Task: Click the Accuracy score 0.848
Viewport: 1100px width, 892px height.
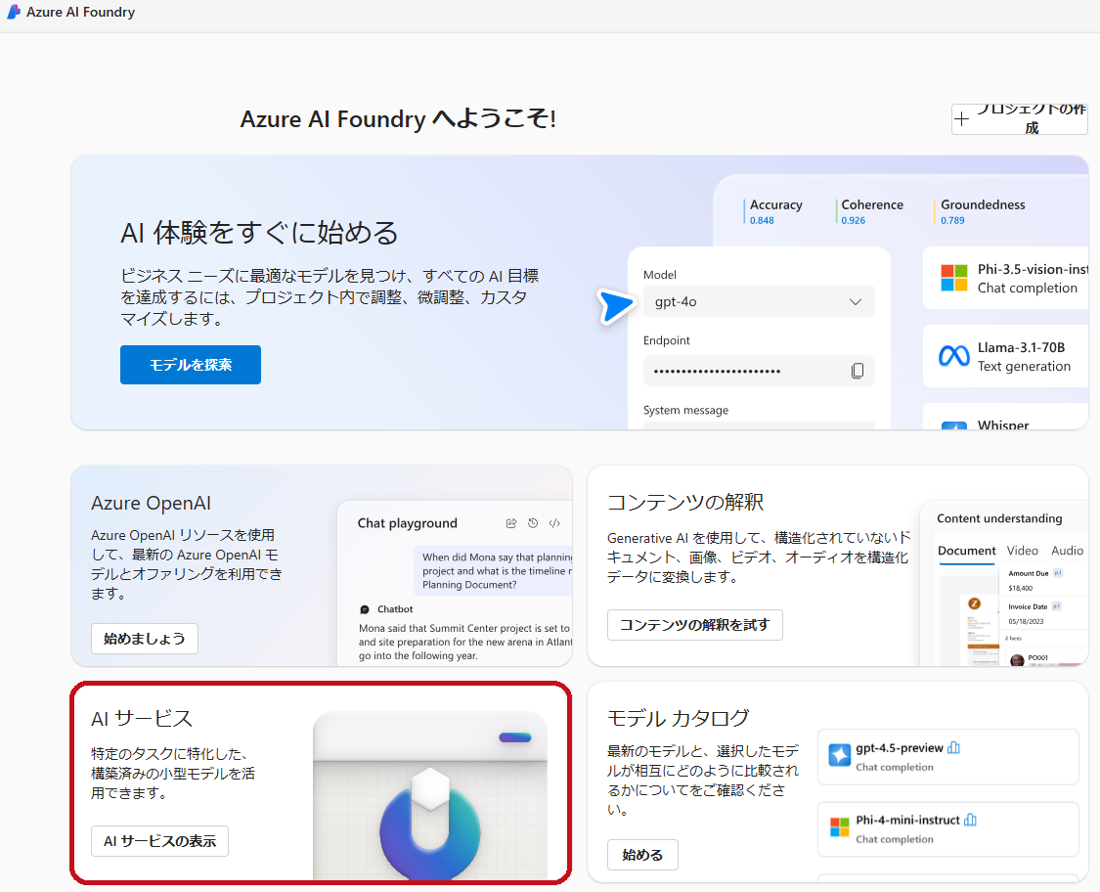Action: [762, 220]
